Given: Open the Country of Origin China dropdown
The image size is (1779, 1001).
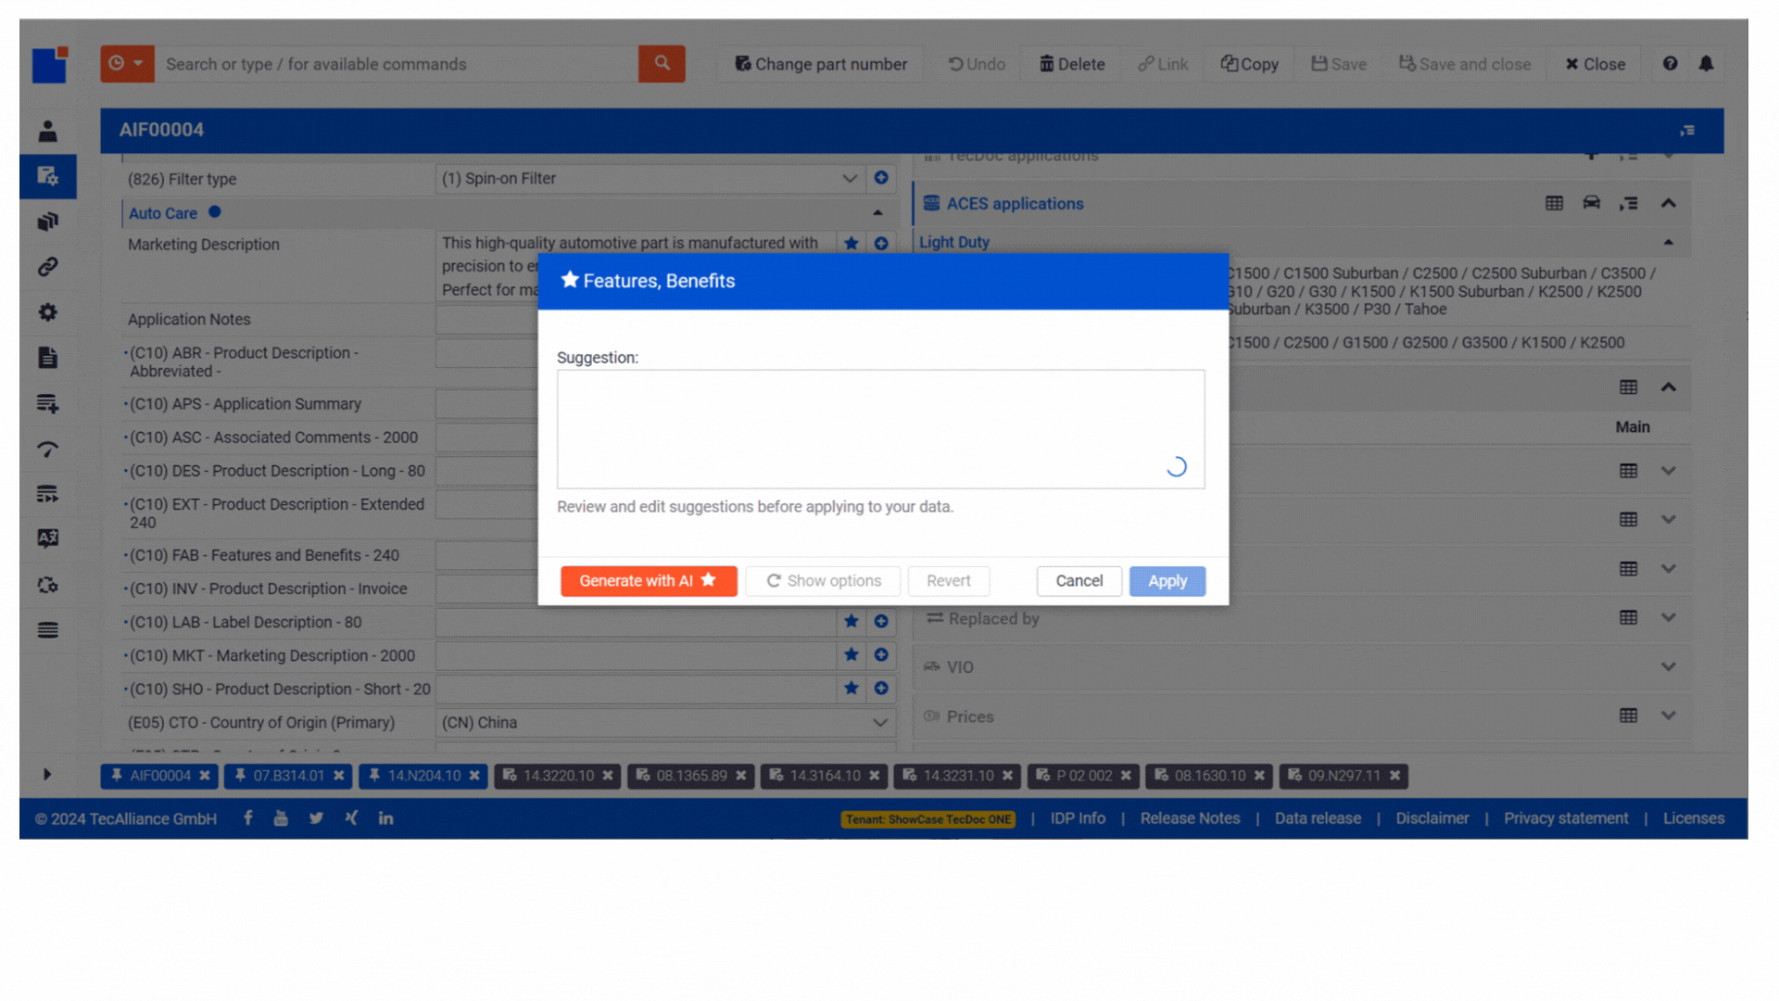Looking at the screenshot, I should [x=879, y=723].
